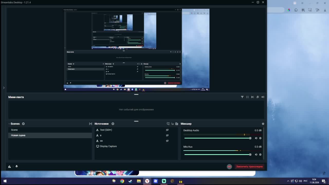329x185 pixels.
Task: Open the Windows Start menu
Action: tap(5, 181)
